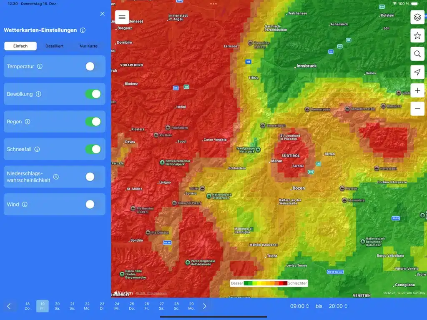
Task: Tap the battery indicator in status bar
Action: [414, 4]
